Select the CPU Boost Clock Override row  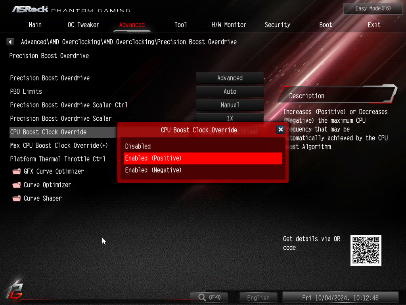tap(63, 132)
